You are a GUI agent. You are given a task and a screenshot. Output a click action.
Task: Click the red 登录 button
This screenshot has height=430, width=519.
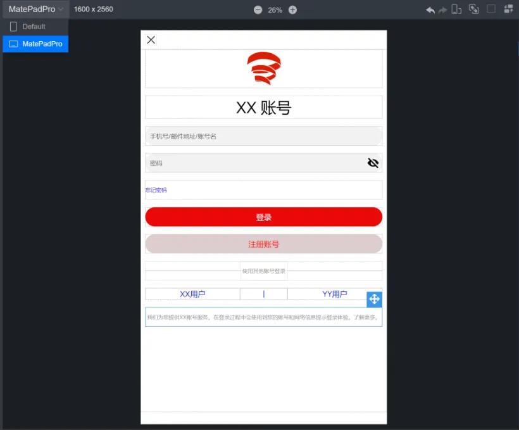click(263, 217)
